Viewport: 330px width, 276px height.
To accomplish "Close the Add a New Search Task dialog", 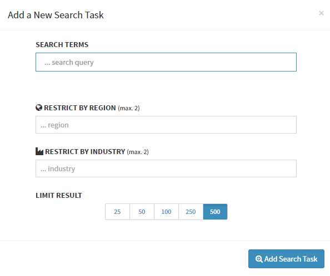I will coord(321,13).
